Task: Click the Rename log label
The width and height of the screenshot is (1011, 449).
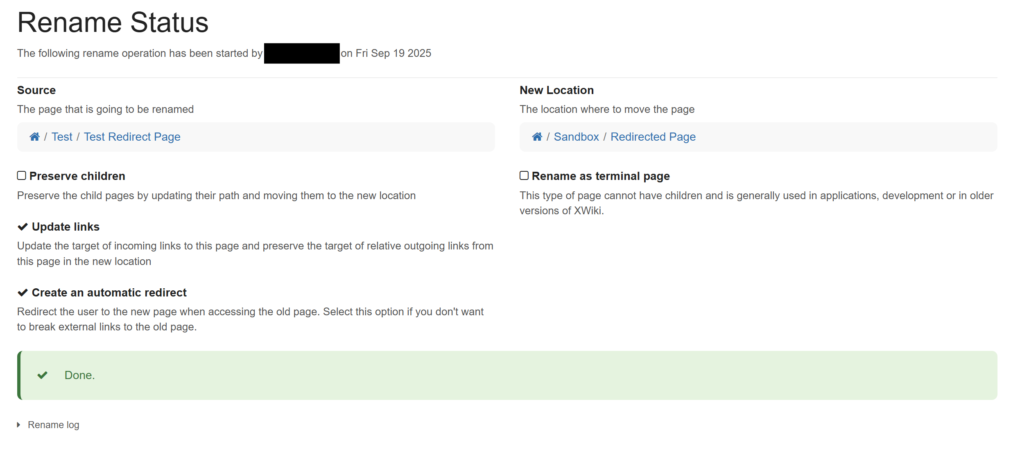Action: (53, 424)
